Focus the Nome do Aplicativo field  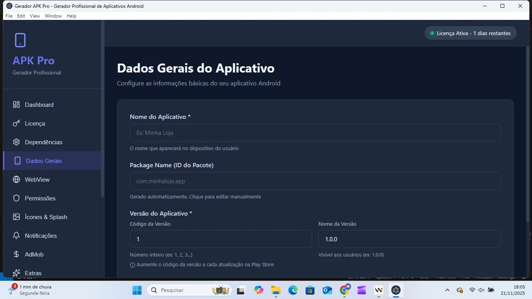[315, 133]
